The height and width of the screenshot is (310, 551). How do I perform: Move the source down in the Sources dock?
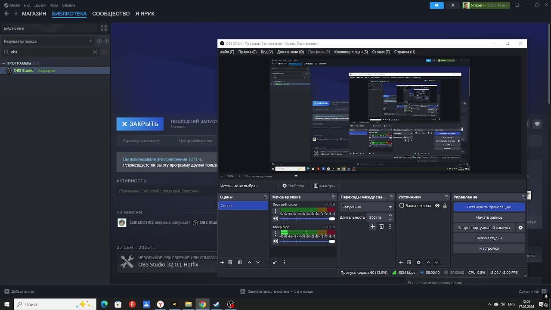pyautogui.click(x=436, y=262)
